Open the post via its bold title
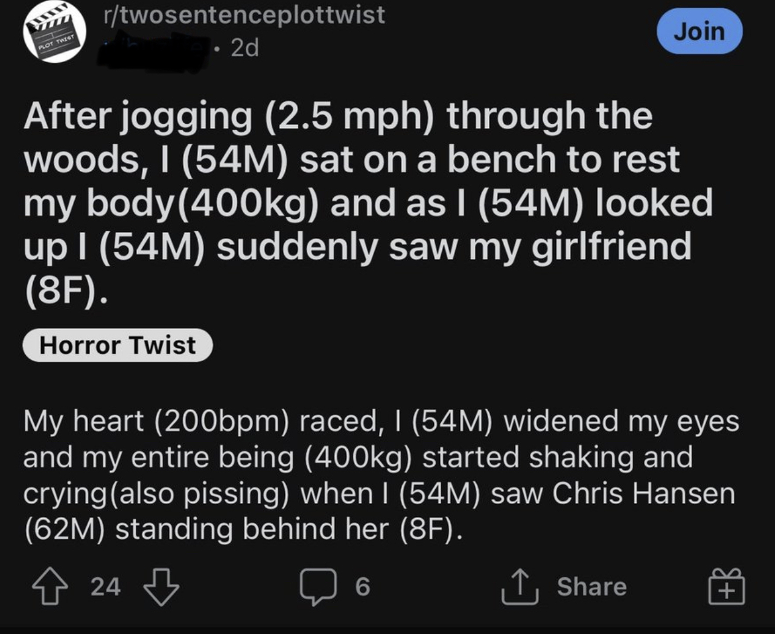775x634 pixels. click(368, 203)
